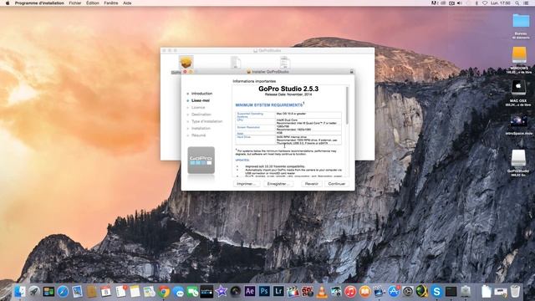This screenshot has height=301, width=535.
Task: Open the Fenêtre menu
Action: (111, 3)
